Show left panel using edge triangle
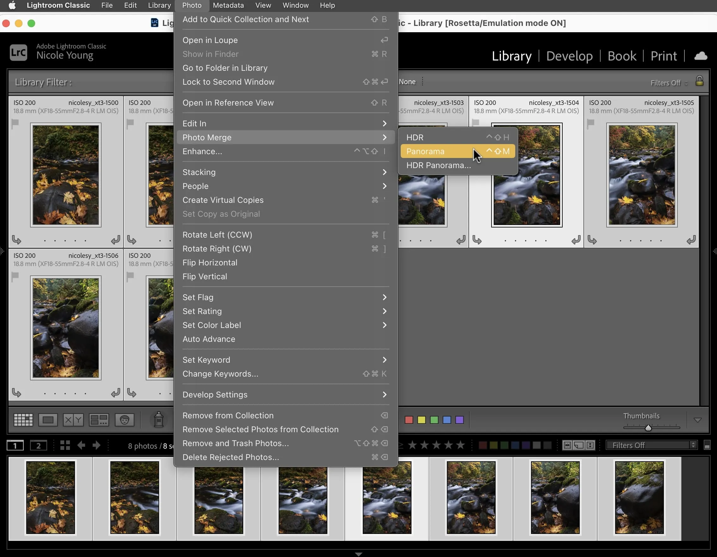 coord(2,251)
